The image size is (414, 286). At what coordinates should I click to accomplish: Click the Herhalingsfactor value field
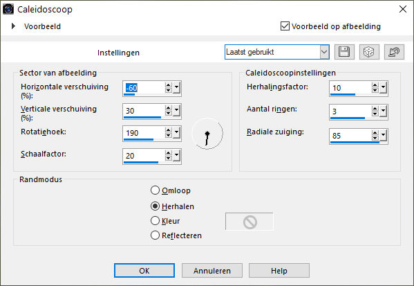tap(350, 88)
